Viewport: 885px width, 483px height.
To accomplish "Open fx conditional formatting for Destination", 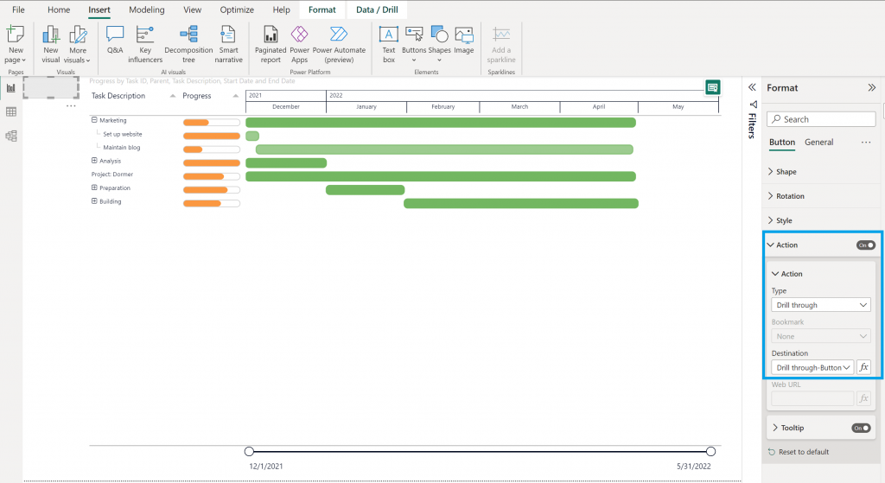I will [863, 367].
